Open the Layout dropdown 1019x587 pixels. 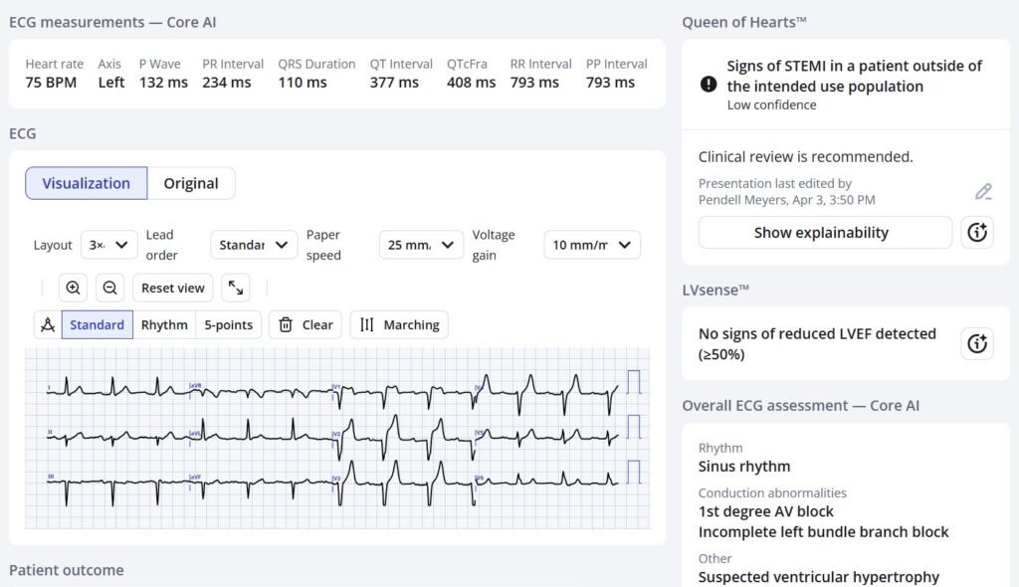pos(109,245)
